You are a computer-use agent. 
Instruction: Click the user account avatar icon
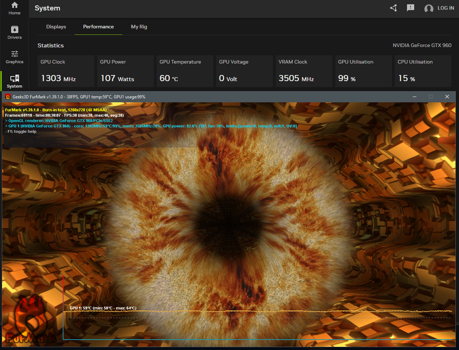(x=429, y=8)
